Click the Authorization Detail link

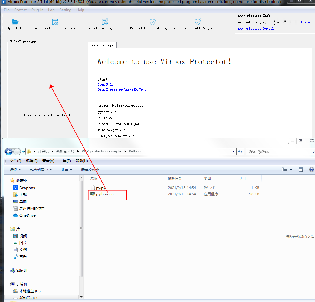coord(256,28)
